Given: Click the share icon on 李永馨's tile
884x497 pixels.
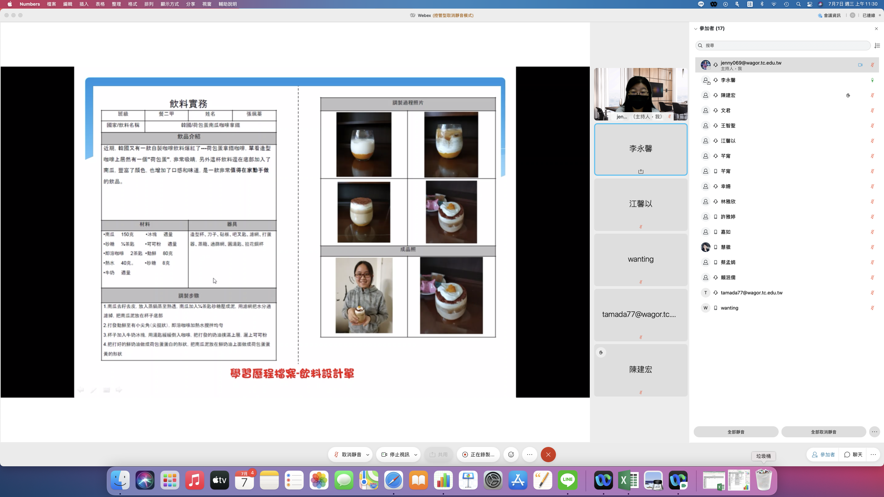Looking at the screenshot, I should (641, 172).
